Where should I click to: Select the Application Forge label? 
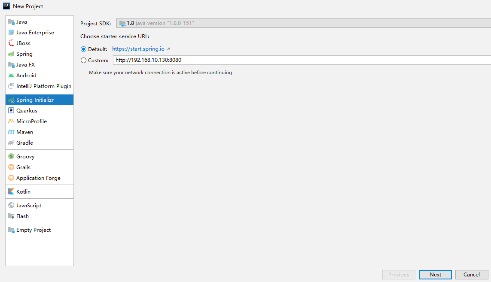click(x=39, y=178)
